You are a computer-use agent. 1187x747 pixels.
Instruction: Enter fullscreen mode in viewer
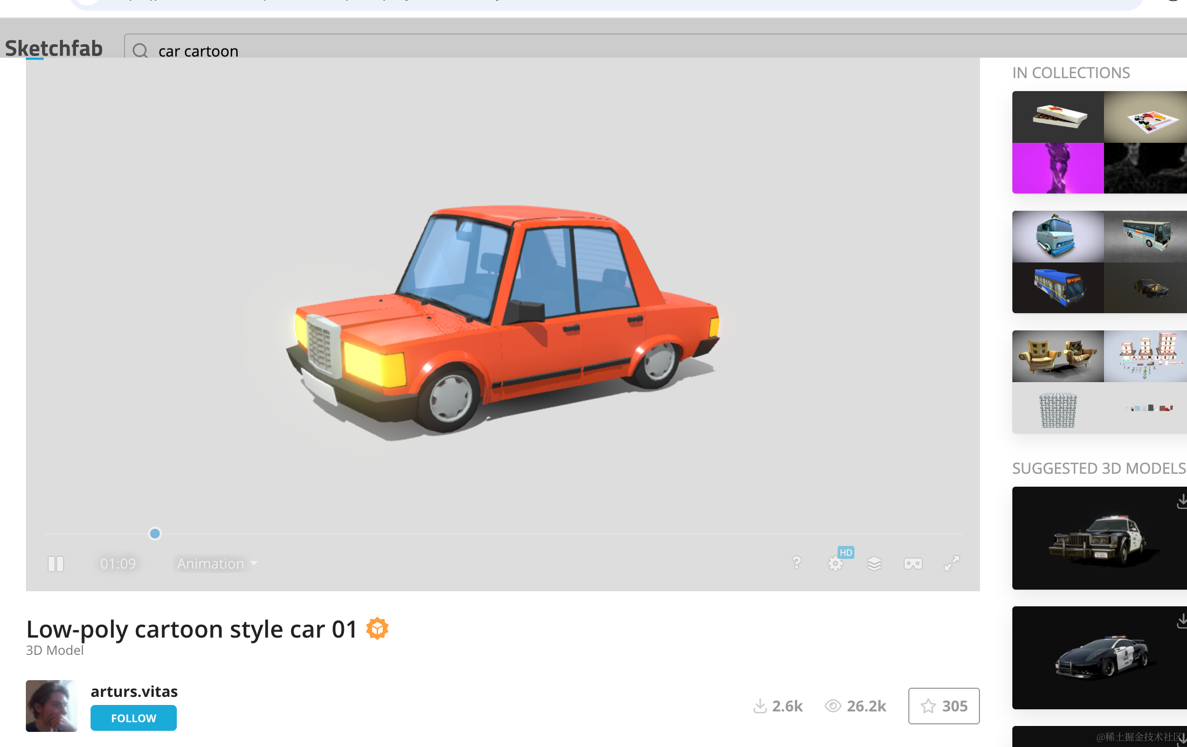(952, 564)
